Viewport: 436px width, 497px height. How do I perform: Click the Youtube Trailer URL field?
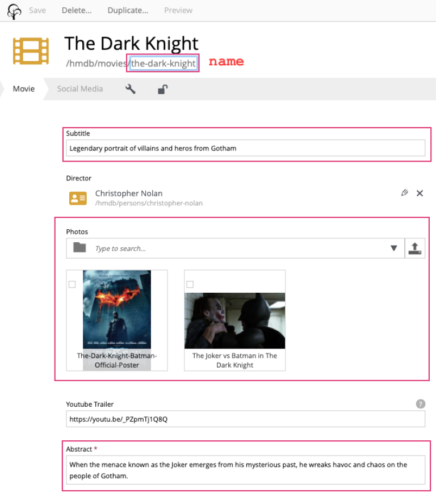(245, 419)
